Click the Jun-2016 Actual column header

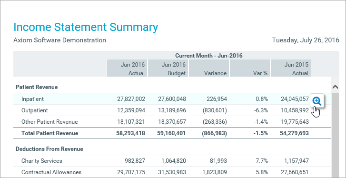tap(127, 69)
